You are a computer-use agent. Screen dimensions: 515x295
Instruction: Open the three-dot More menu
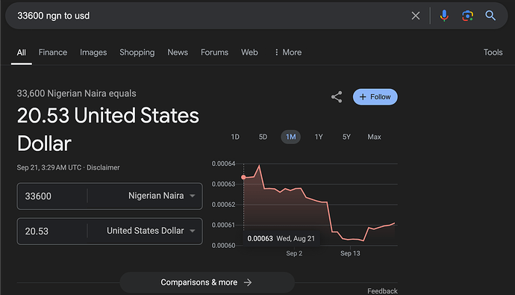288,52
